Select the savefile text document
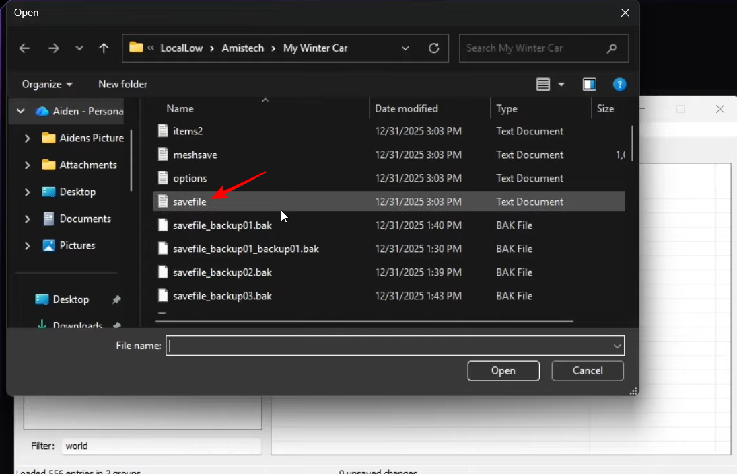This screenshot has height=474, width=737. pos(190,202)
